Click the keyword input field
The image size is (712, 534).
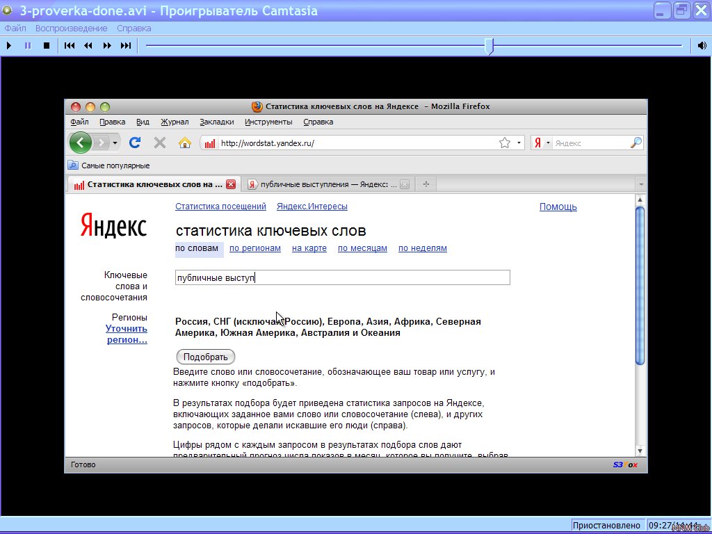pos(342,277)
